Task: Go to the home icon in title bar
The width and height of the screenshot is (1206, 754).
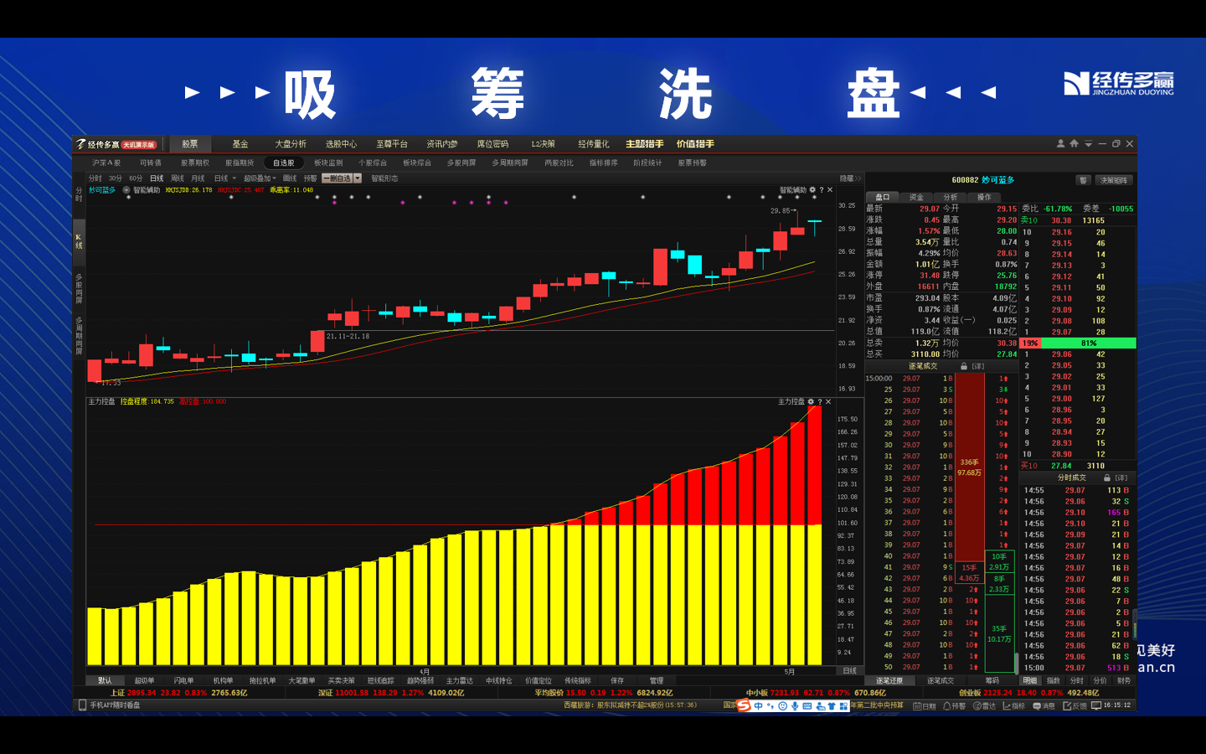Action: click(1074, 144)
